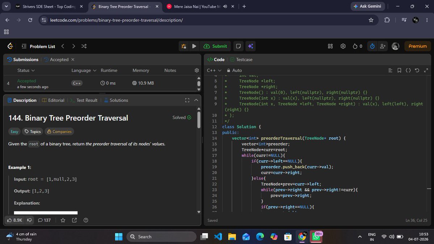Screen dimensions: 434x244
Task: Run the code with play button
Action: coord(194,46)
